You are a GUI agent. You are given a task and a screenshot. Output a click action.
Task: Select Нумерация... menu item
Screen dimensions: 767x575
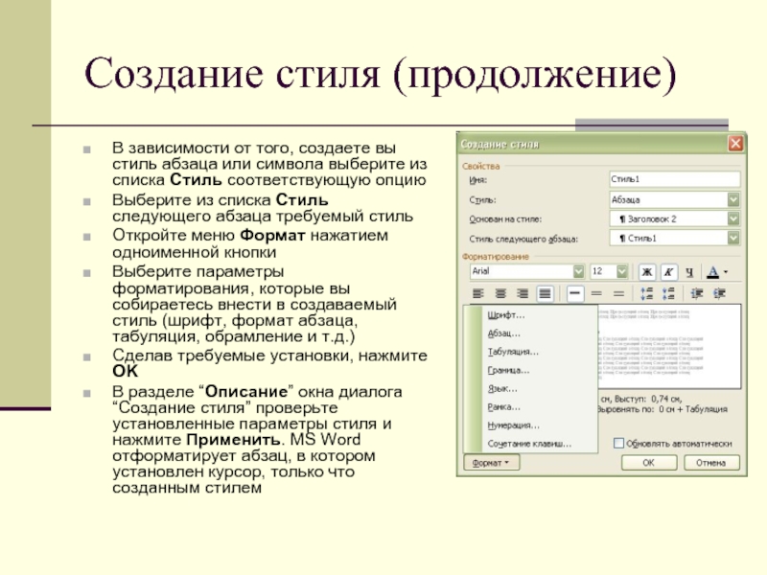coord(513,425)
